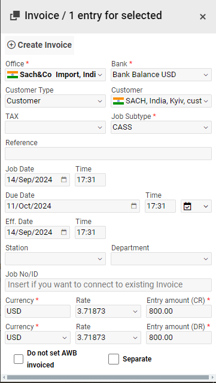Open the Job Subtype dropdown set to CASS

click(161, 127)
